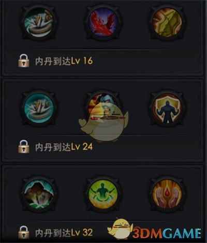
Task: Click the 内丹到达Lv 16 unlock label
Action: (64, 61)
